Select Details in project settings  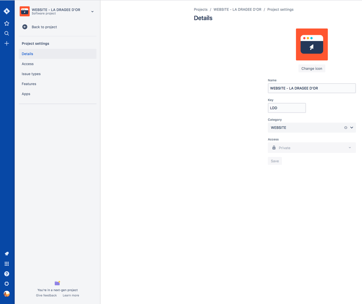pyautogui.click(x=57, y=54)
